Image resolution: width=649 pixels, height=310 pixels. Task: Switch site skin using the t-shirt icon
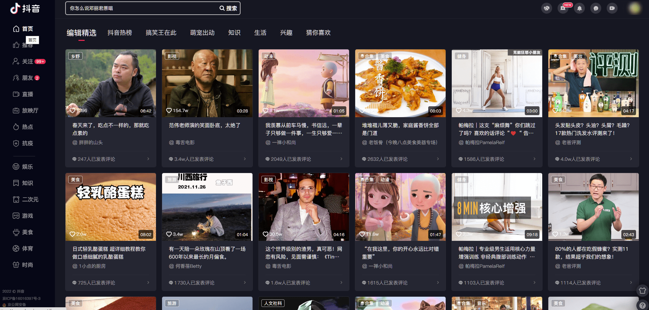[x=642, y=291]
